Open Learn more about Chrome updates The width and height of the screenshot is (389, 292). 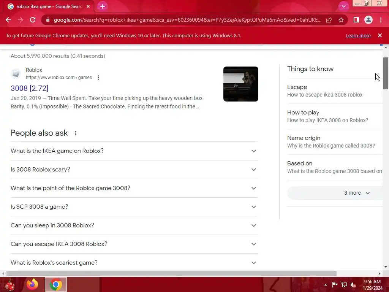click(358, 35)
